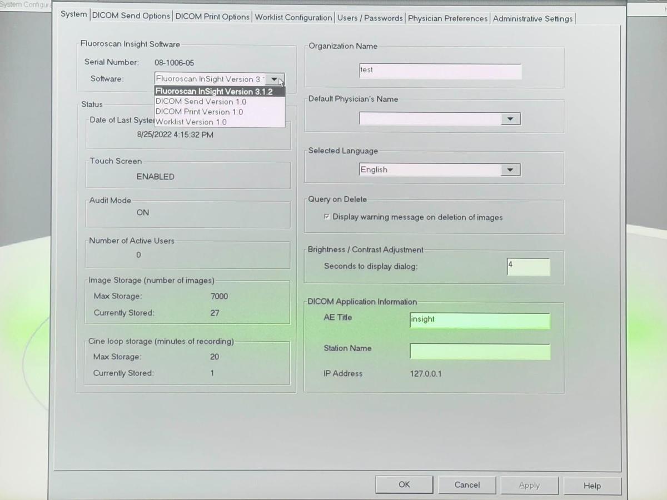Go to Worklist Configuration tab

293,17
